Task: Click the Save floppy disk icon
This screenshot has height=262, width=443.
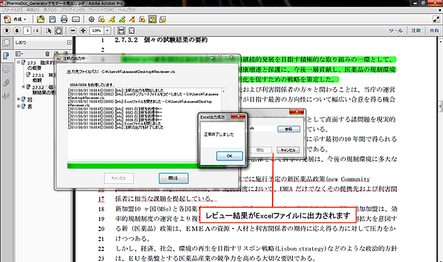Action: point(52,19)
